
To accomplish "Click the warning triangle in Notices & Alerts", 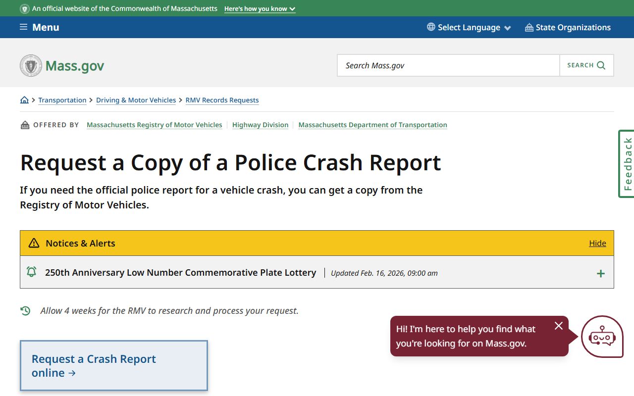I will pyautogui.click(x=34, y=243).
